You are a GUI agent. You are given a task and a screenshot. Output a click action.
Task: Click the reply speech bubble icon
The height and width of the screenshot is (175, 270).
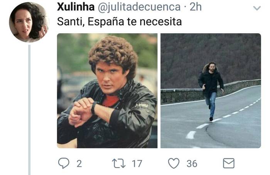(64, 163)
